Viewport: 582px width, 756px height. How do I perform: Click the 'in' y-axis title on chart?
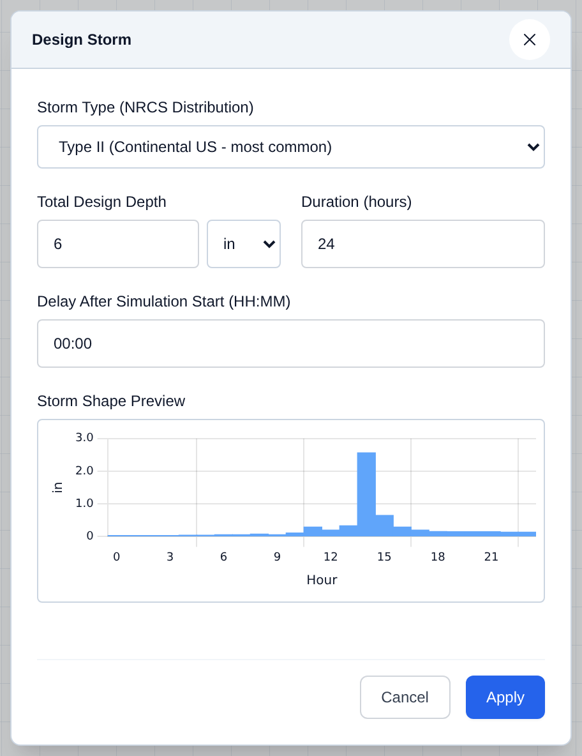tap(57, 487)
